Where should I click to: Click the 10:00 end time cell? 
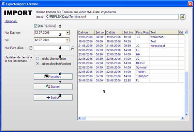tap(129, 37)
